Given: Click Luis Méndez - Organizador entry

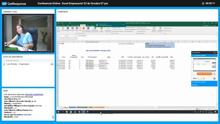Looking at the screenshot, I should pyautogui.click(x=18, y=64).
